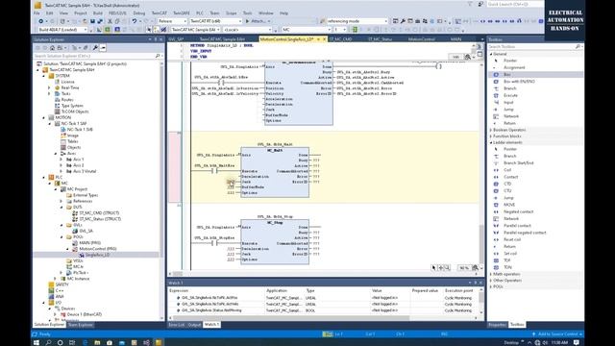Switch to the ST_MC_CMD editor tab
Screen dimensions: 615x346
[x=340, y=39]
